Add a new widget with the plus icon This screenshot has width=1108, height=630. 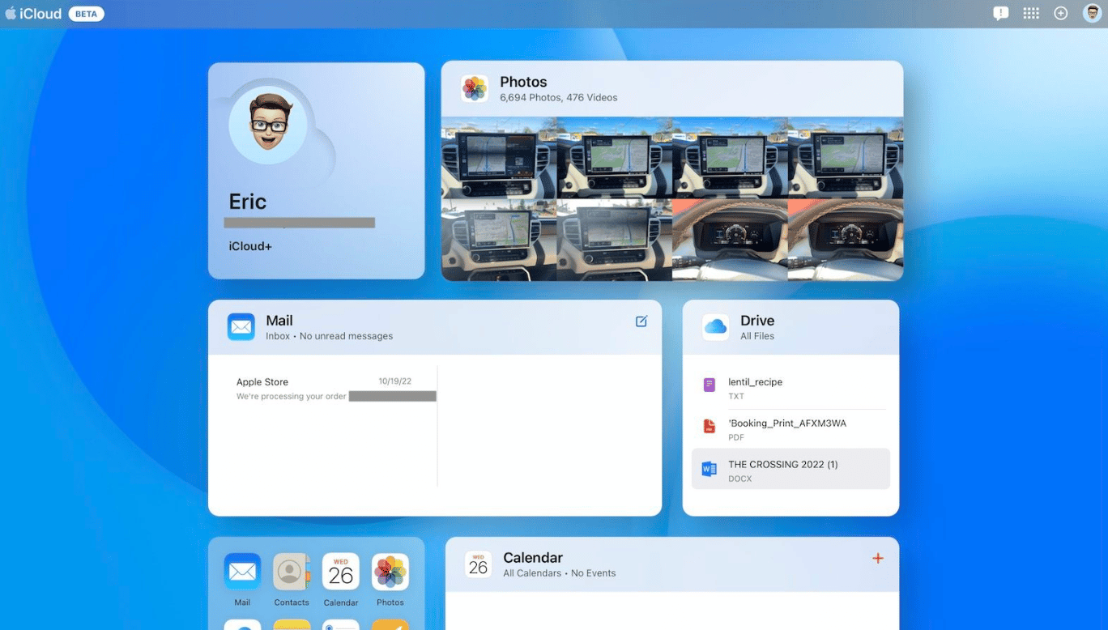[1060, 13]
